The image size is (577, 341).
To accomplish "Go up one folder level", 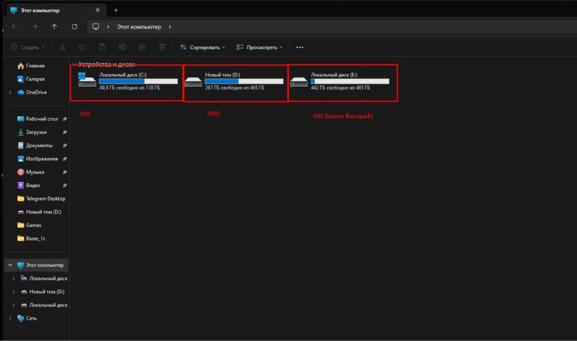I will (54, 27).
